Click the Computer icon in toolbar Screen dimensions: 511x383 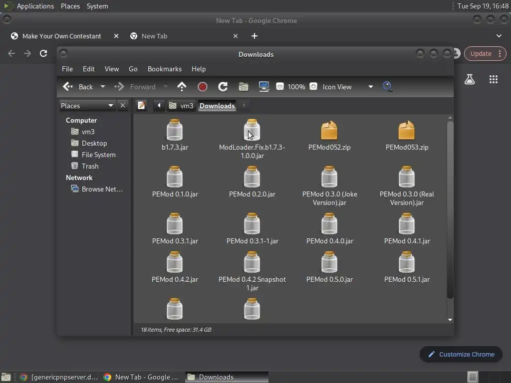pos(264,87)
